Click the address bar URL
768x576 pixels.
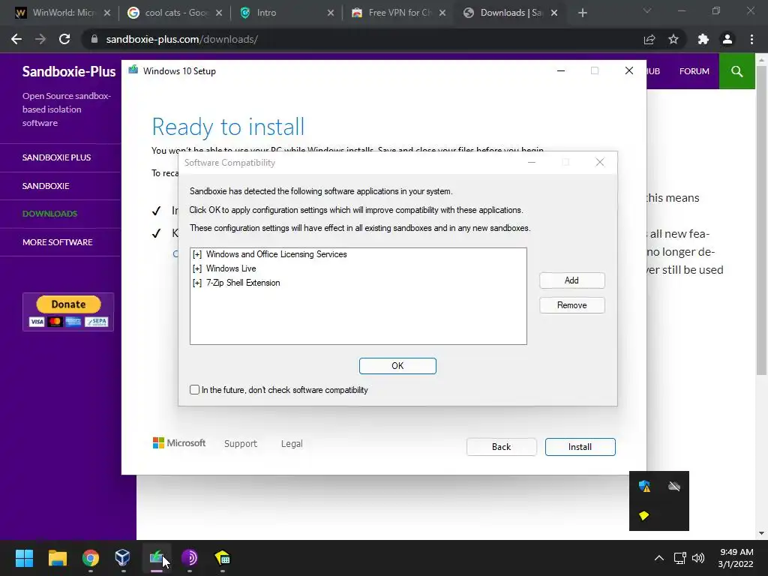click(x=181, y=39)
